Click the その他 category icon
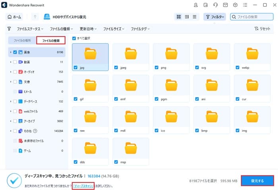 (x=20, y=131)
